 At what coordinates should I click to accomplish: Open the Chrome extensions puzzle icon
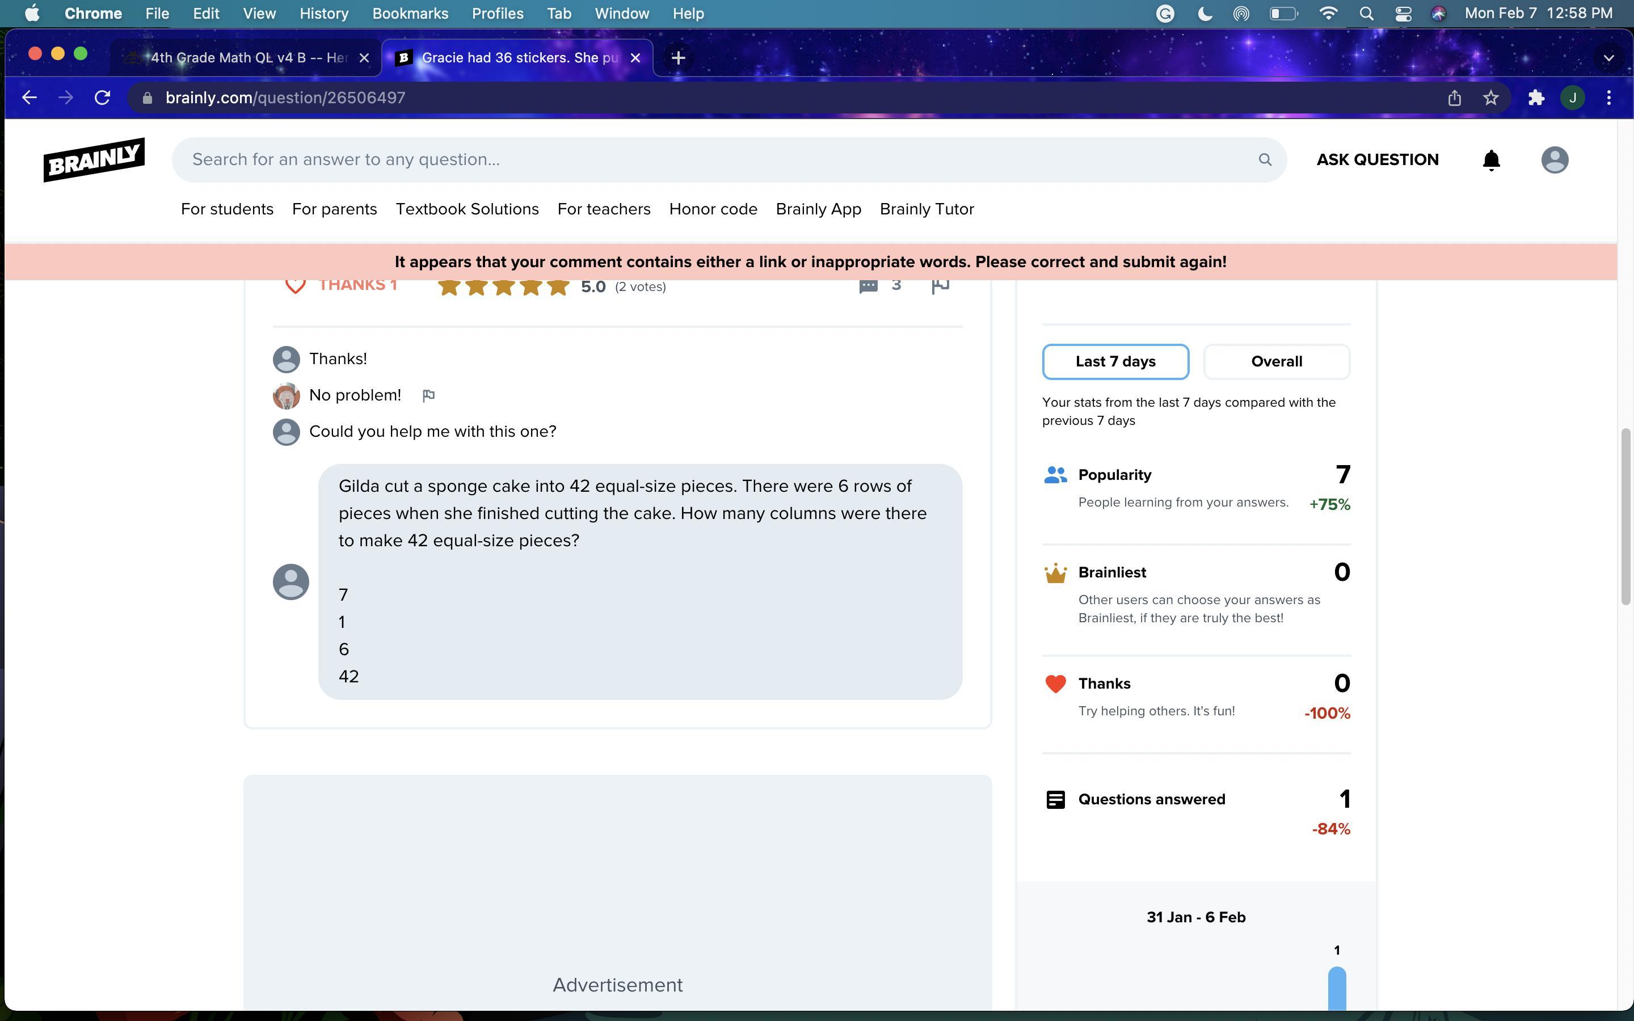(x=1535, y=98)
